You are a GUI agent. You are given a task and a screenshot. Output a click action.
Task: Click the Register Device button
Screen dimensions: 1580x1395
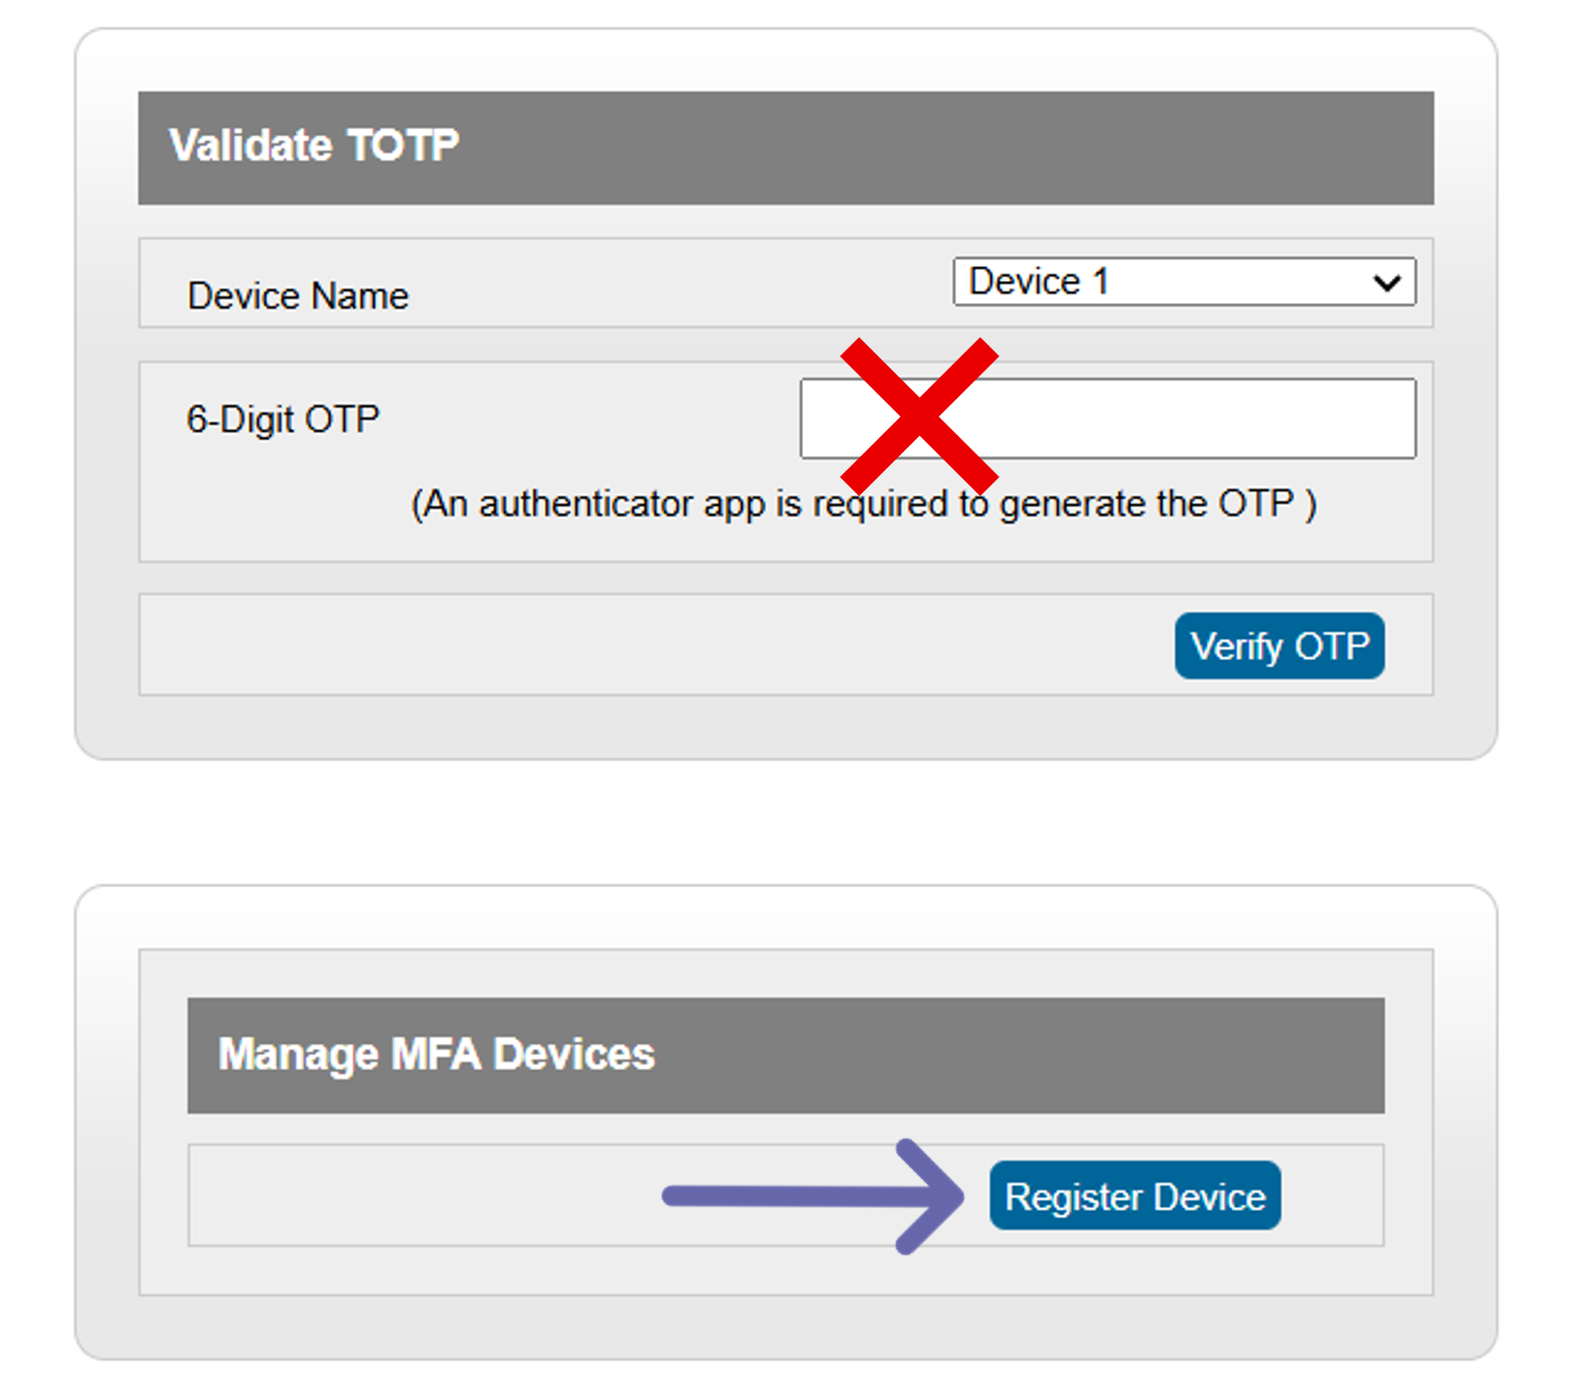click(x=1135, y=1195)
